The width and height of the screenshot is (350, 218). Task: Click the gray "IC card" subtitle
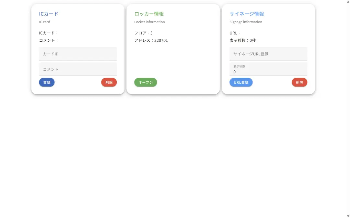click(x=45, y=22)
